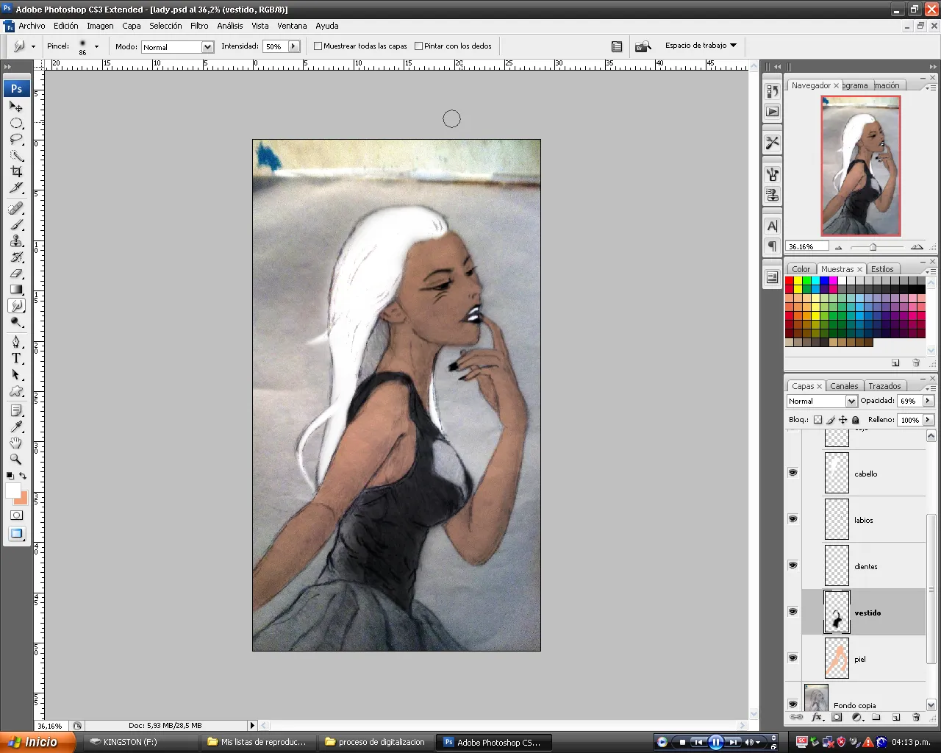Add layer mask in Capas panel
The image size is (941, 753).
pyautogui.click(x=837, y=717)
